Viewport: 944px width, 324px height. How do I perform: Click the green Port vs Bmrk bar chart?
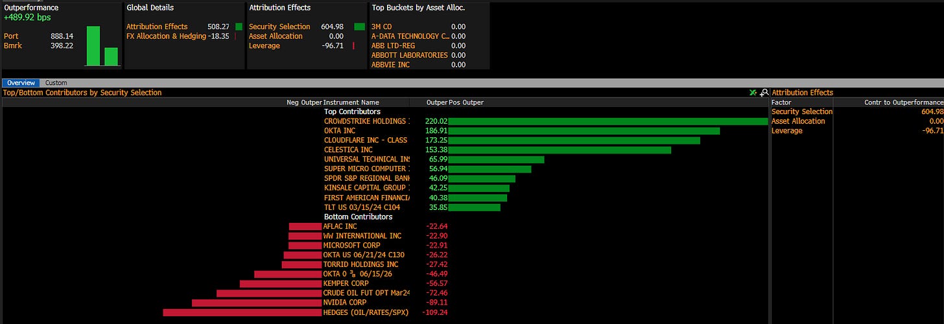[102, 46]
